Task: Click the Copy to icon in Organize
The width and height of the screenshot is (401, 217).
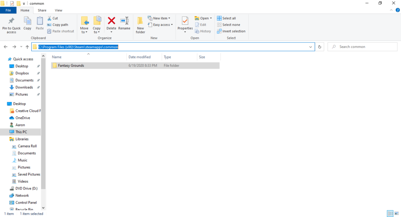Action: pyautogui.click(x=97, y=21)
